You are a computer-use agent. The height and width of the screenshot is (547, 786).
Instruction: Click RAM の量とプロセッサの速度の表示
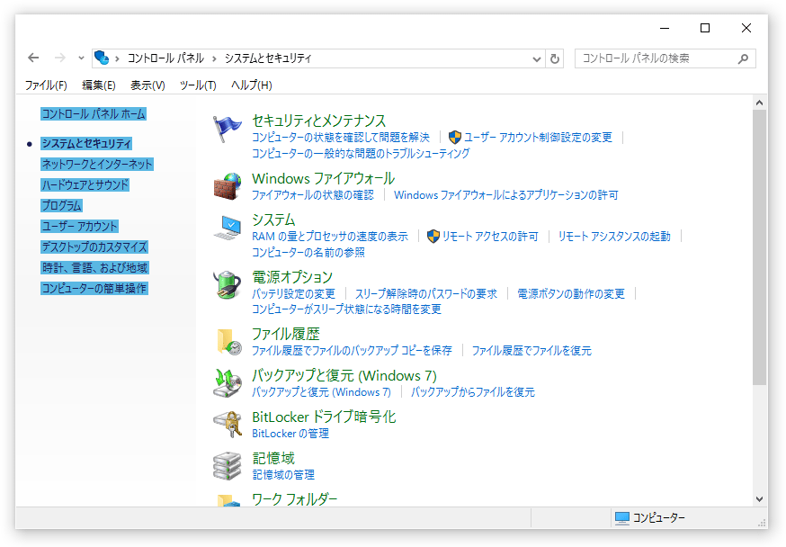pyautogui.click(x=330, y=236)
